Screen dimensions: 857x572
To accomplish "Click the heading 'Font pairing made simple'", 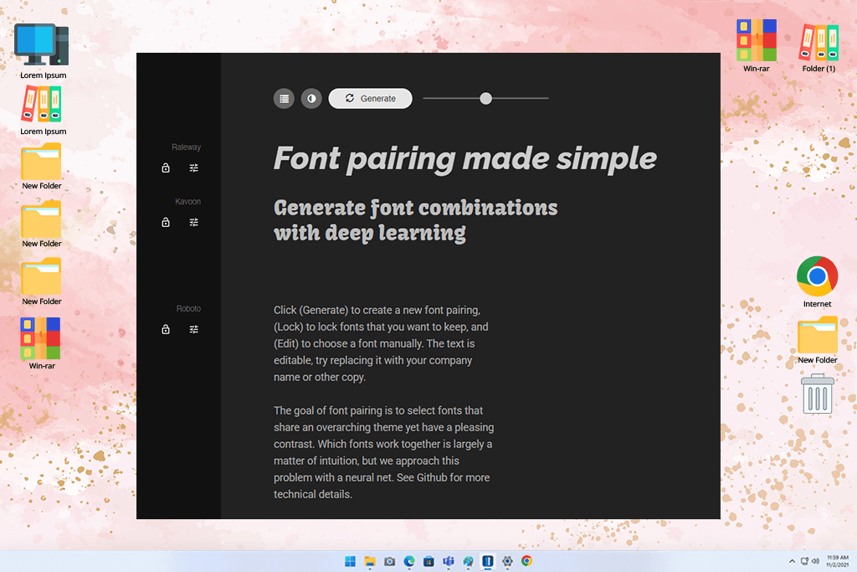I will (x=464, y=159).
